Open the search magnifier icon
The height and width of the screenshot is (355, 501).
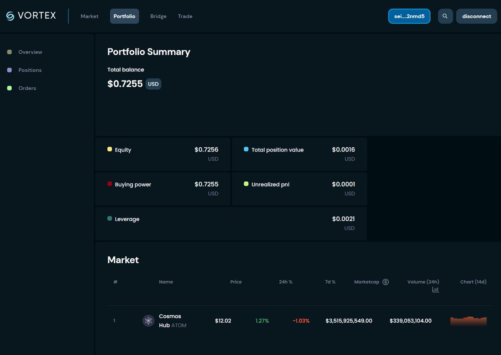point(445,16)
